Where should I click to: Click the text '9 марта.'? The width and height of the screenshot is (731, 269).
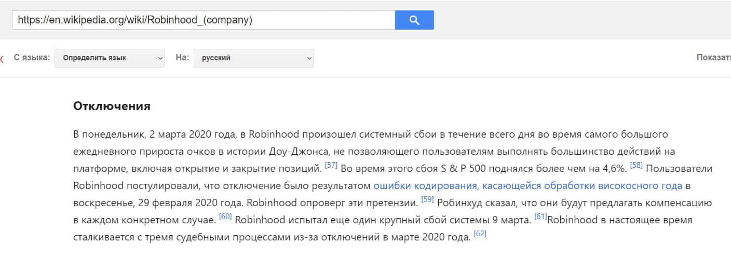pyautogui.click(x=511, y=220)
